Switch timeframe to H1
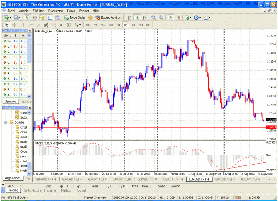This screenshot has height=201, width=278. (118, 25)
